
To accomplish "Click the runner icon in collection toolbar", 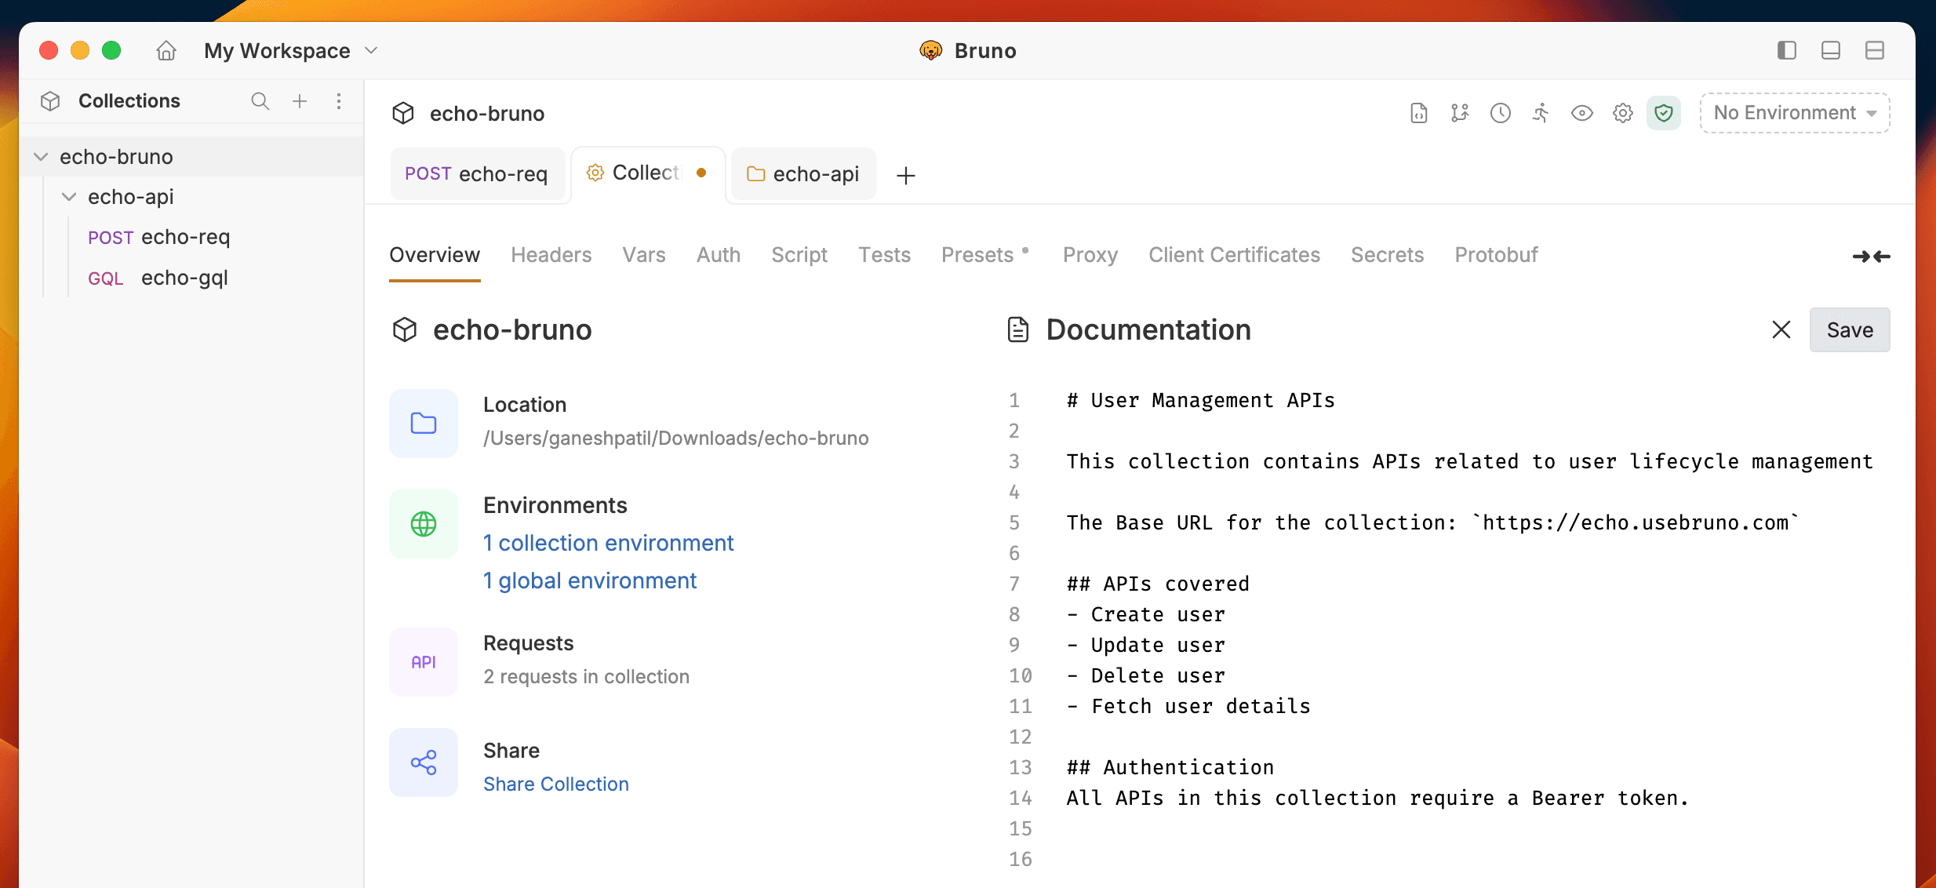I will point(1541,113).
